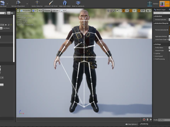The height and width of the screenshot is (127, 170).
Task: Open the rotation snap value 10°
Action: coord(134,11)
